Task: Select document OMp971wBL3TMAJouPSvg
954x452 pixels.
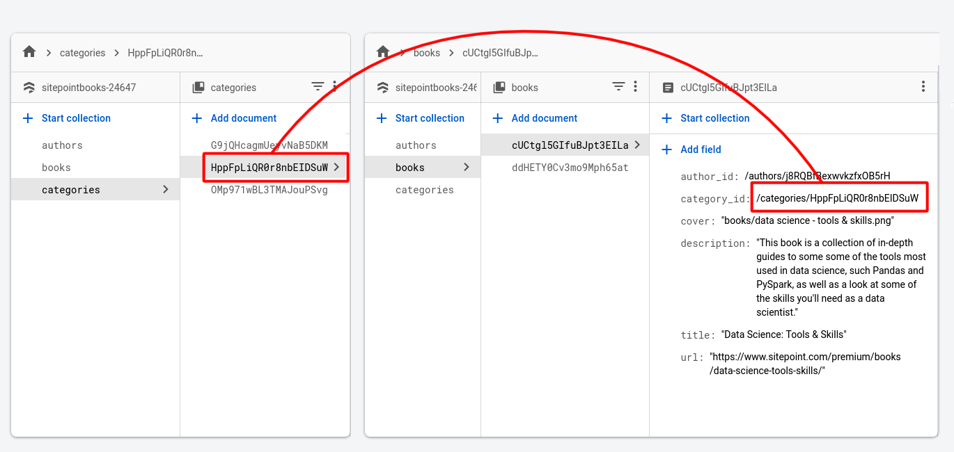Action: point(269,190)
